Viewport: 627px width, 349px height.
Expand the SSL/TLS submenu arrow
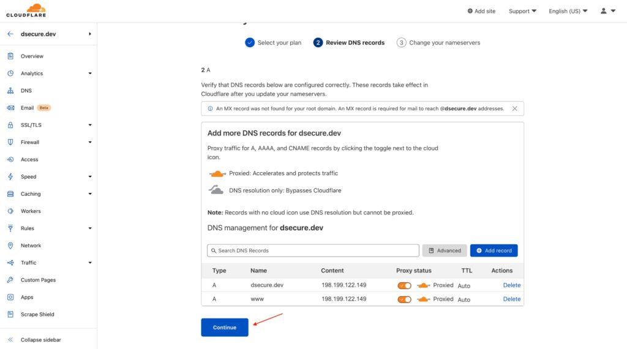coord(90,125)
